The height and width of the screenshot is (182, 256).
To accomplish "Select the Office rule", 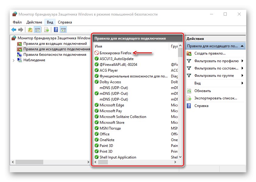I will [105, 134].
